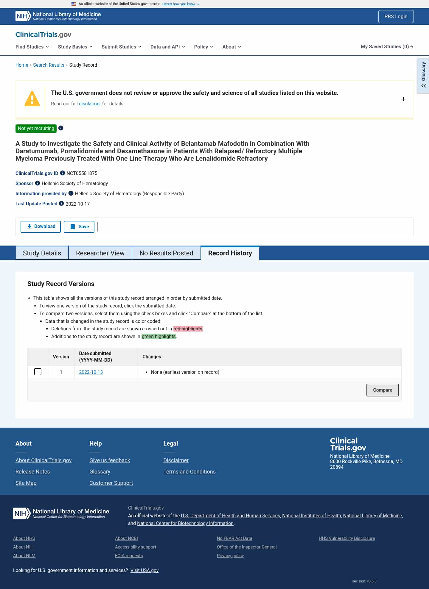Switch to the Researcher View tab

(100, 253)
